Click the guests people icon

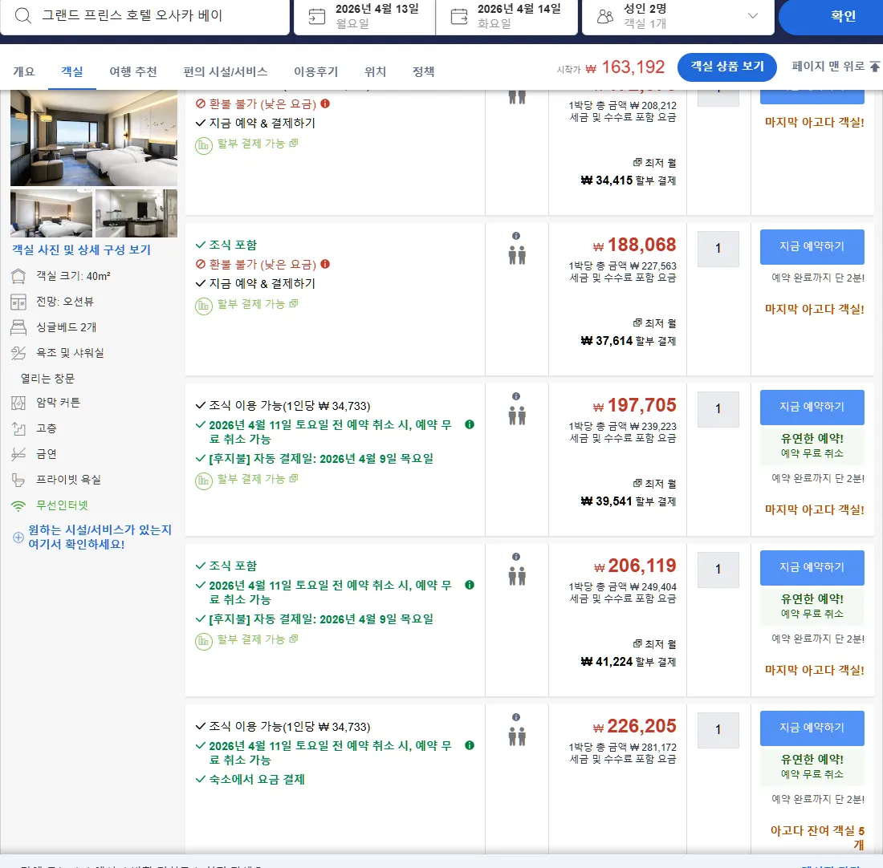[x=604, y=16]
